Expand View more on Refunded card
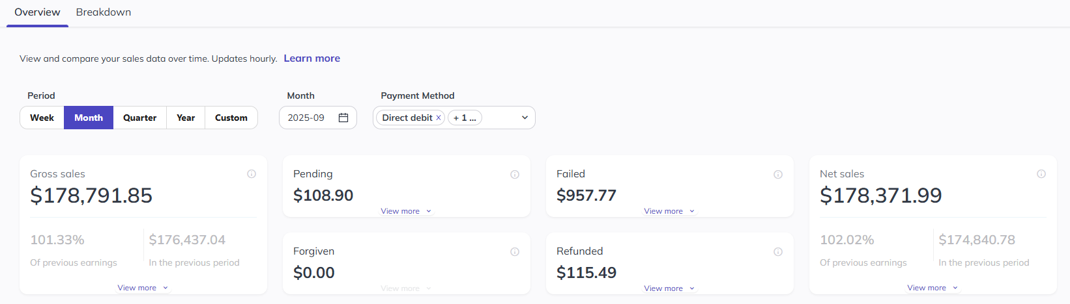The width and height of the screenshot is (1070, 304). pyautogui.click(x=670, y=288)
